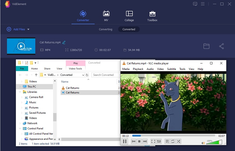
Task: Refresh the Converted folder
Action: point(87,75)
